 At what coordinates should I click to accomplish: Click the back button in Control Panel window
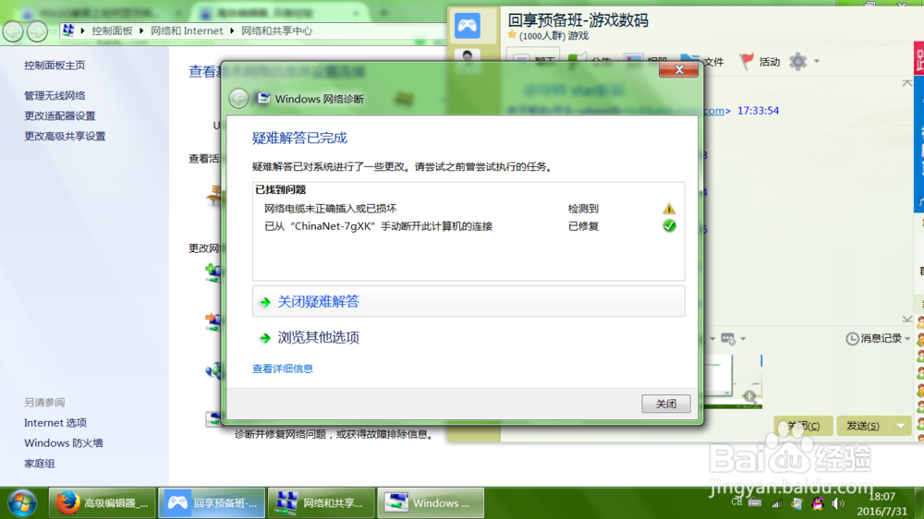pos(13,30)
